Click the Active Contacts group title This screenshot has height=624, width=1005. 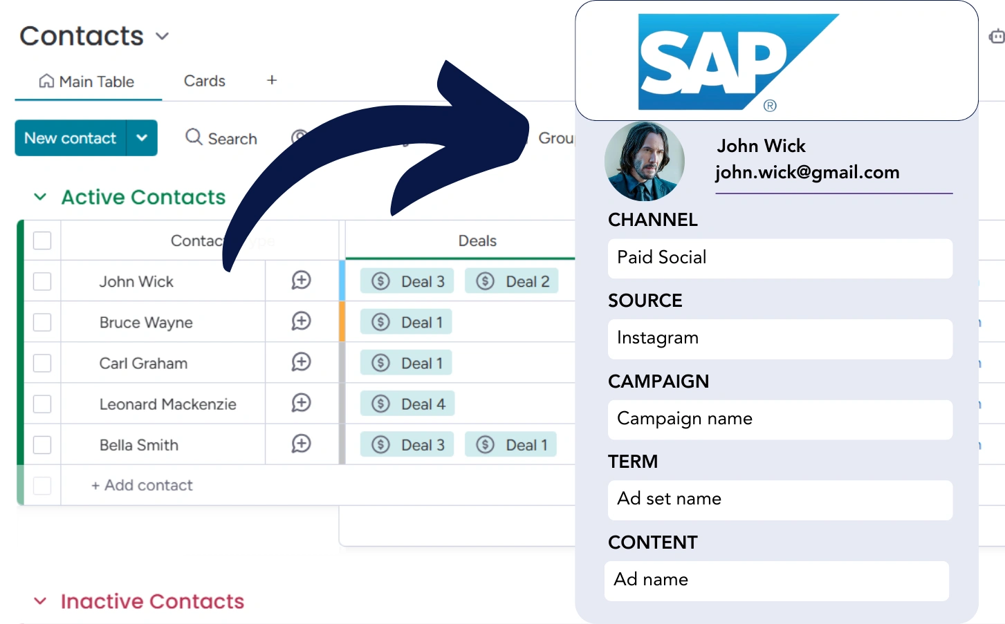(143, 197)
